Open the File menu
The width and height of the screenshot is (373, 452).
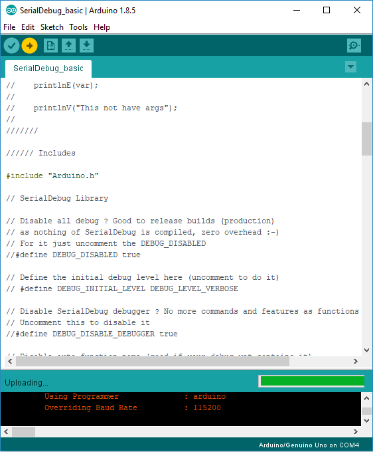tap(9, 27)
